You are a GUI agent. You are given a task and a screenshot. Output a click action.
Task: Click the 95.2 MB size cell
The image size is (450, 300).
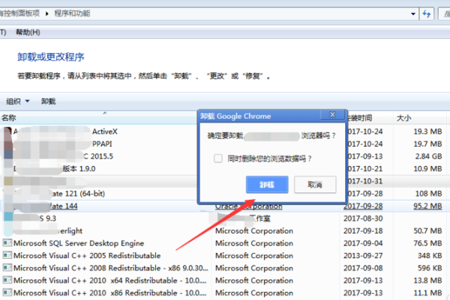pos(427,206)
